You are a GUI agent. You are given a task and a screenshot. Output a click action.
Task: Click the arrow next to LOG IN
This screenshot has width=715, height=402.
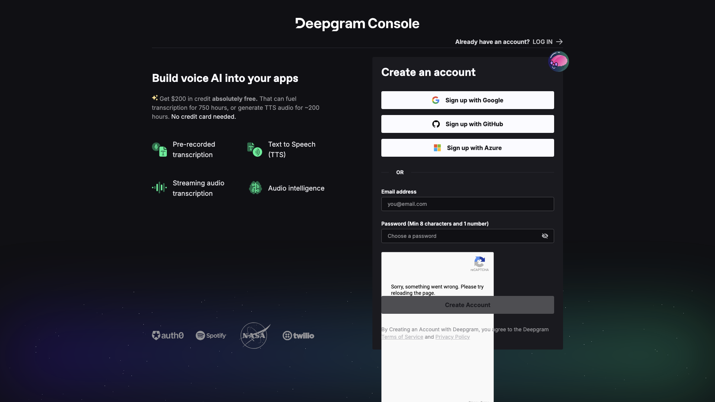pos(559,42)
